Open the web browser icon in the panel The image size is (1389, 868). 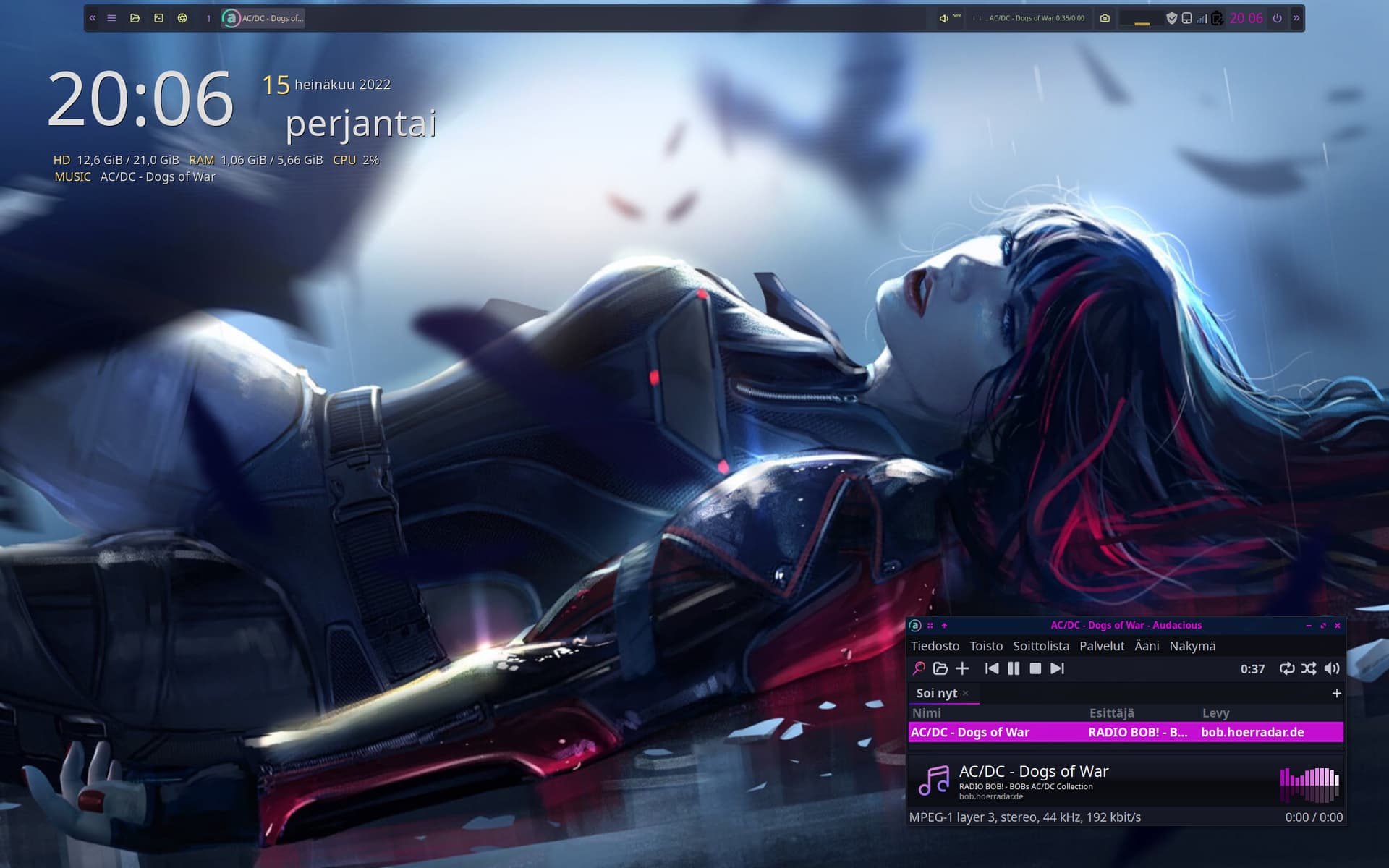click(182, 18)
